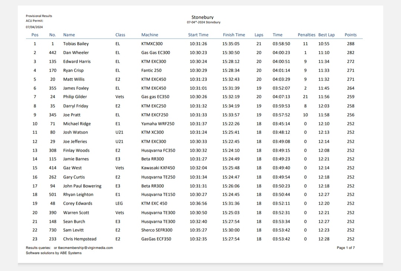Click the Name column header
The image size is (401, 271).
[x=69, y=35]
